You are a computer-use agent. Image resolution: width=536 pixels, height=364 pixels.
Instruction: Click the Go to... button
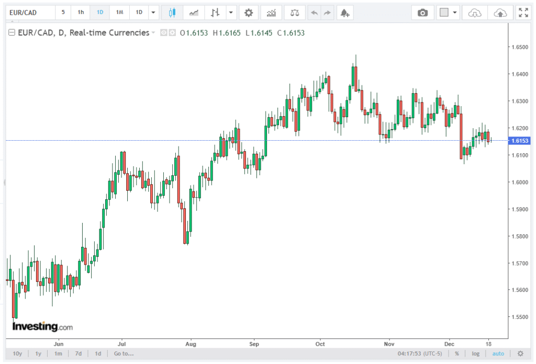[x=124, y=354]
